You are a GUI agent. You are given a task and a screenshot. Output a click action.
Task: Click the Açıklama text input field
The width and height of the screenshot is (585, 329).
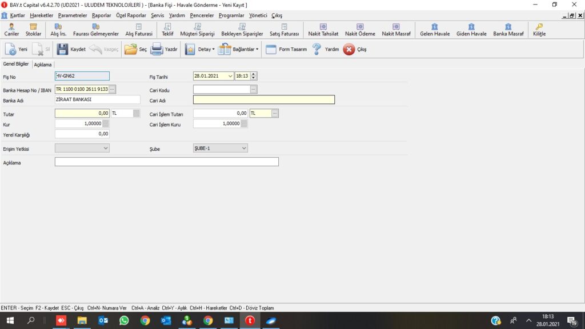point(166,162)
